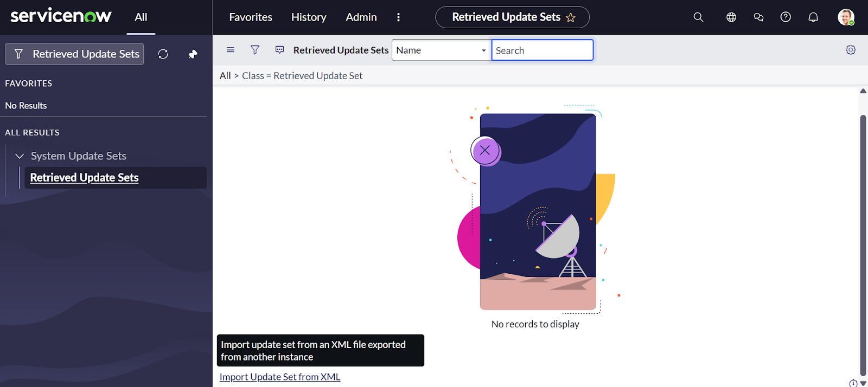This screenshot has height=387, width=868.
Task: Open the Connect chat sidebar icon
Action: click(758, 17)
